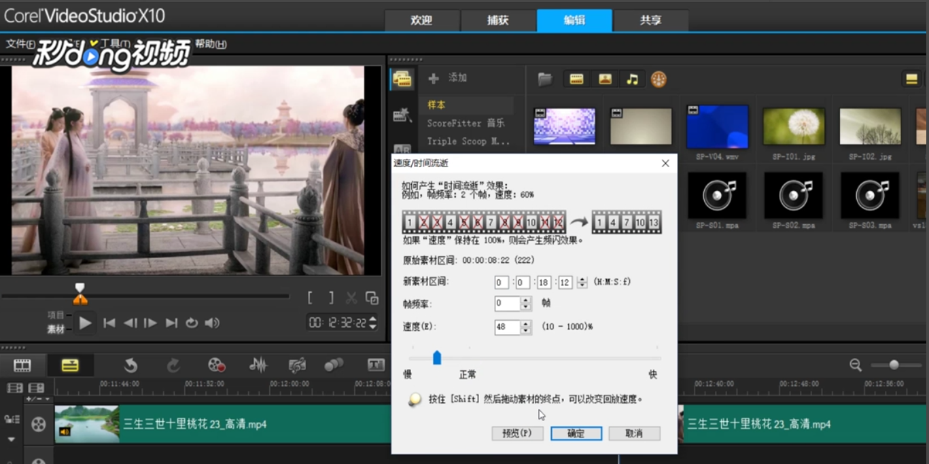
Task: Click the import media folder icon
Action: (x=545, y=79)
